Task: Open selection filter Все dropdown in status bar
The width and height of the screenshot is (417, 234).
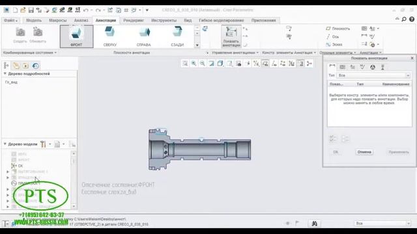Action: [x=383, y=224]
